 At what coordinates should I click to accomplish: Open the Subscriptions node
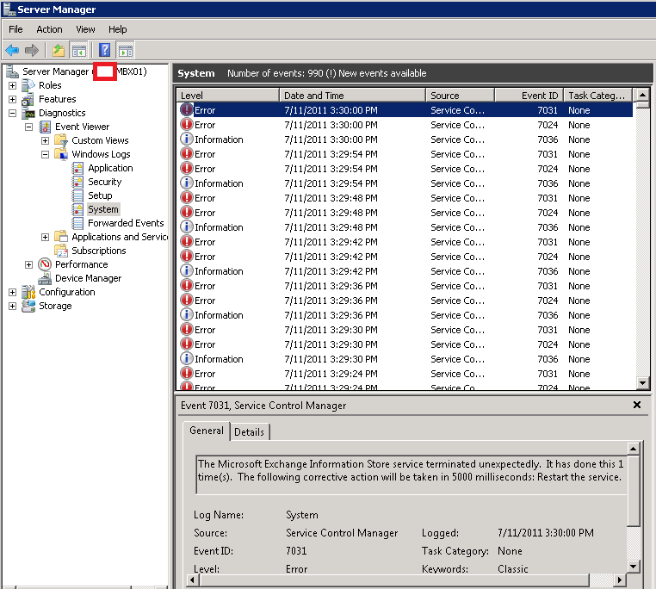click(98, 251)
